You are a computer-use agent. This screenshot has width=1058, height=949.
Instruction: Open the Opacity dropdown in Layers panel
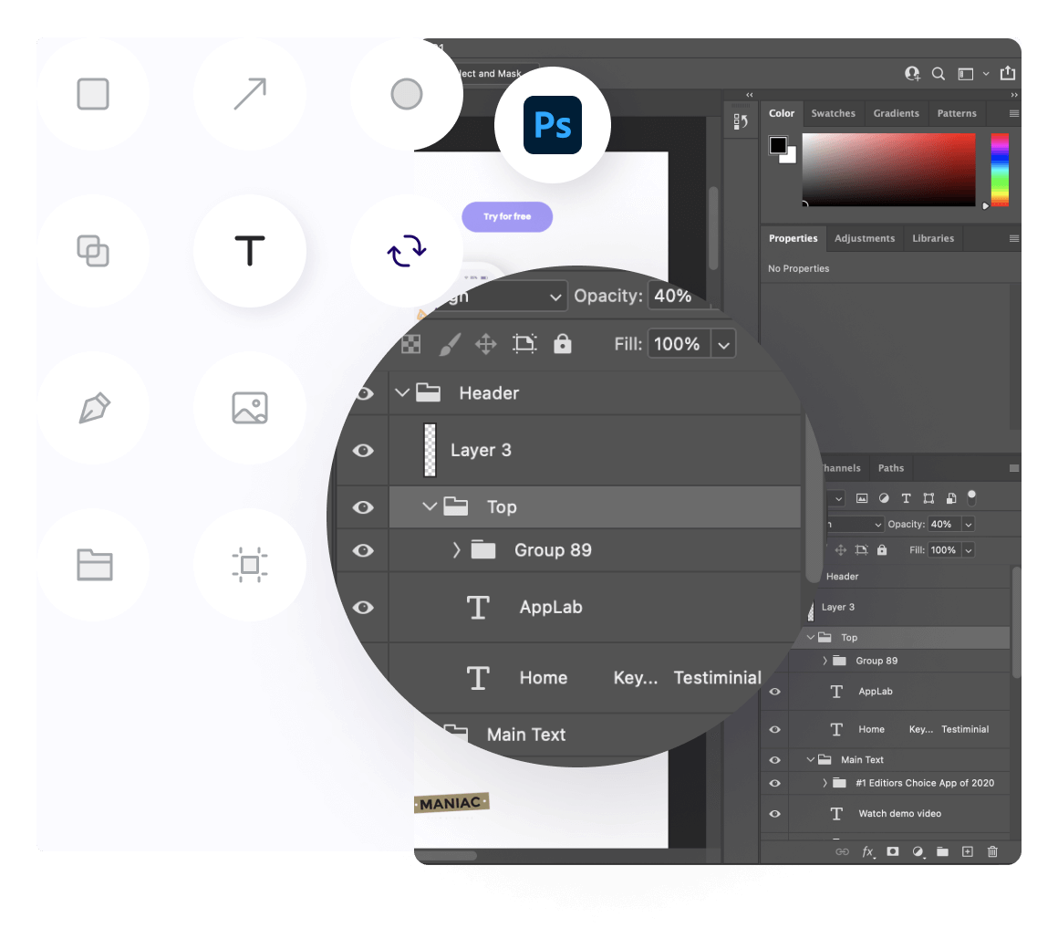tap(968, 525)
